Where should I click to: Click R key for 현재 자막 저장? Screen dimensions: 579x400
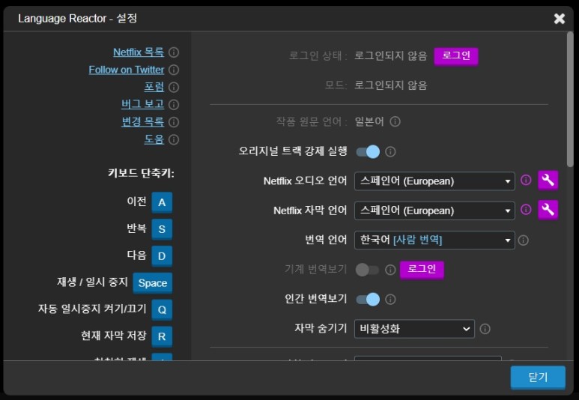162,336
